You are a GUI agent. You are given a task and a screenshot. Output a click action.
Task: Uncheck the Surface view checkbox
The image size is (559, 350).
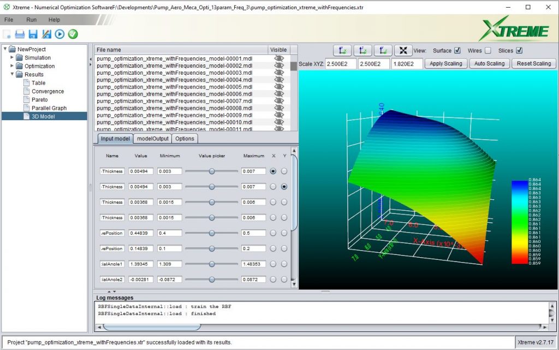(457, 51)
